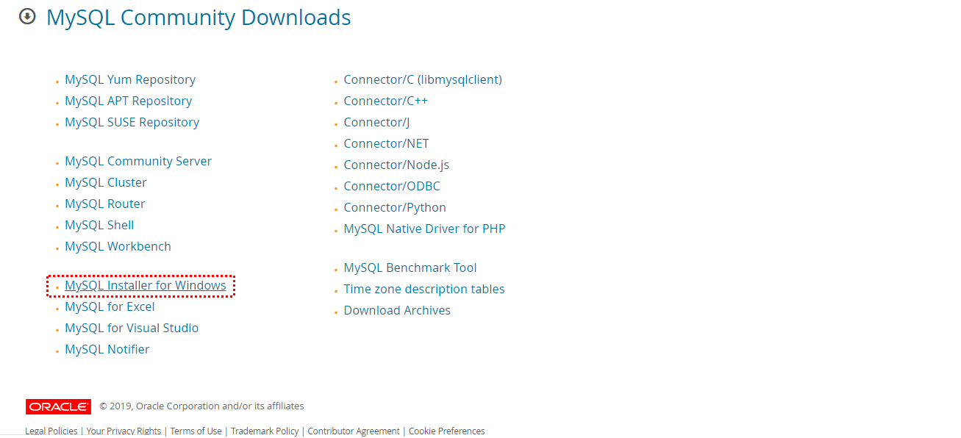
Task: Click the download arrow icon beside the heading
Action: [x=27, y=16]
